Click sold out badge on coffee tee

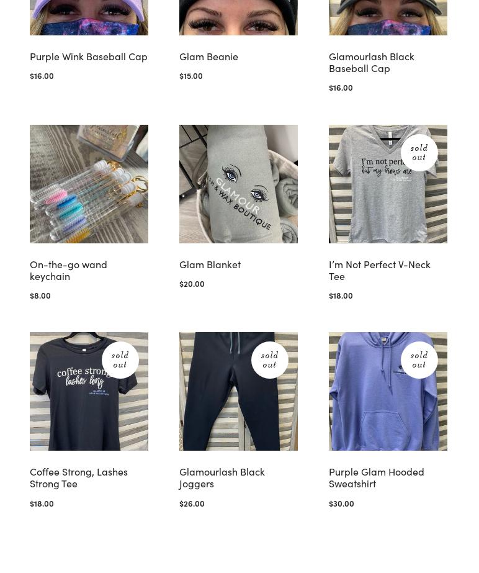click(120, 360)
